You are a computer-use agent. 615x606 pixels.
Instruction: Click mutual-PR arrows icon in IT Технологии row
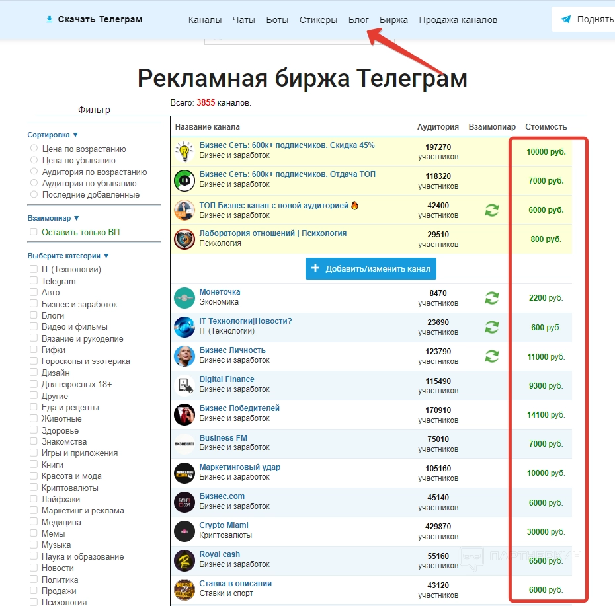[x=492, y=327]
